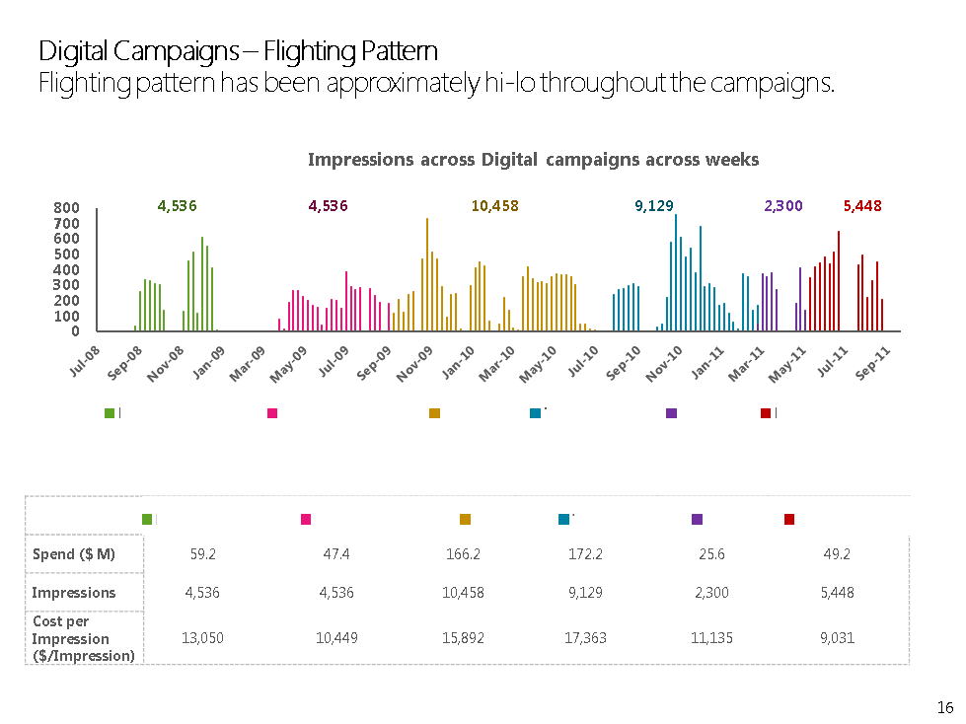Select the red 5,448 label above the chart
This screenshot has height=724, width=966.
point(862,206)
